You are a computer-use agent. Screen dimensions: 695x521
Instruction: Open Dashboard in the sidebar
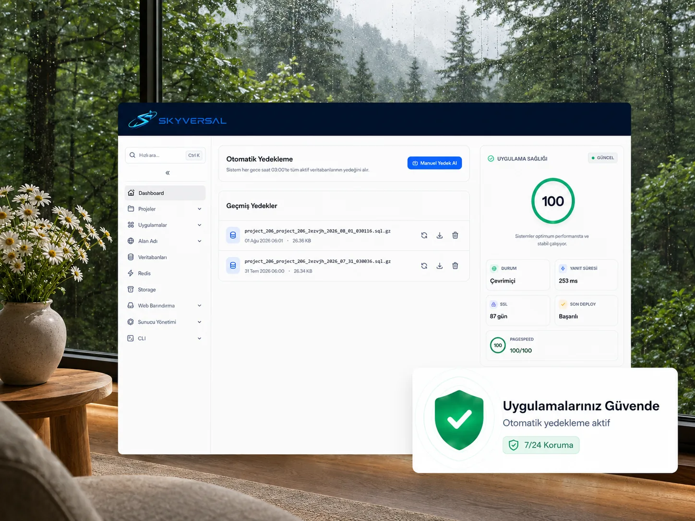coord(165,193)
